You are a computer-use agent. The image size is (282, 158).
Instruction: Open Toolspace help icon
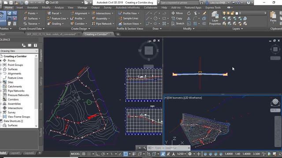point(35,45)
